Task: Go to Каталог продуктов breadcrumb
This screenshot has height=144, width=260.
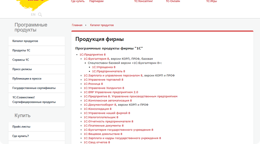Action: click(x=102, y=25)
